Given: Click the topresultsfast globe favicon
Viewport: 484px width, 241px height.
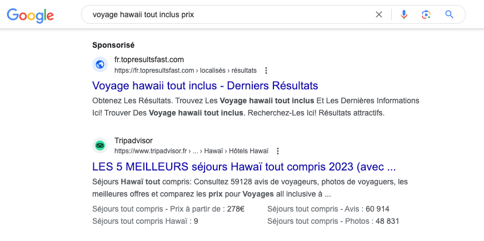Looking at the screenshot, I should (x=100, y=64).
